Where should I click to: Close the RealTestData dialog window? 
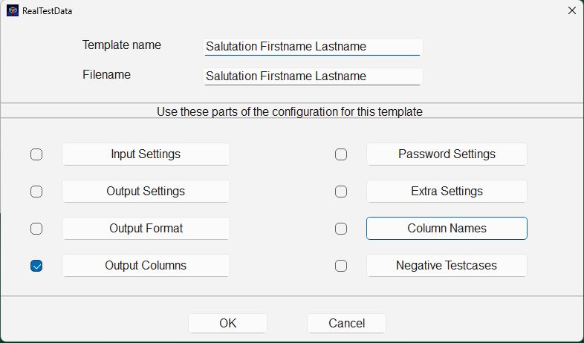pyautogui.click(x=572, y=10)
